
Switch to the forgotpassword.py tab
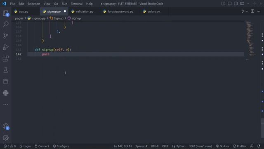pos(120,12)
